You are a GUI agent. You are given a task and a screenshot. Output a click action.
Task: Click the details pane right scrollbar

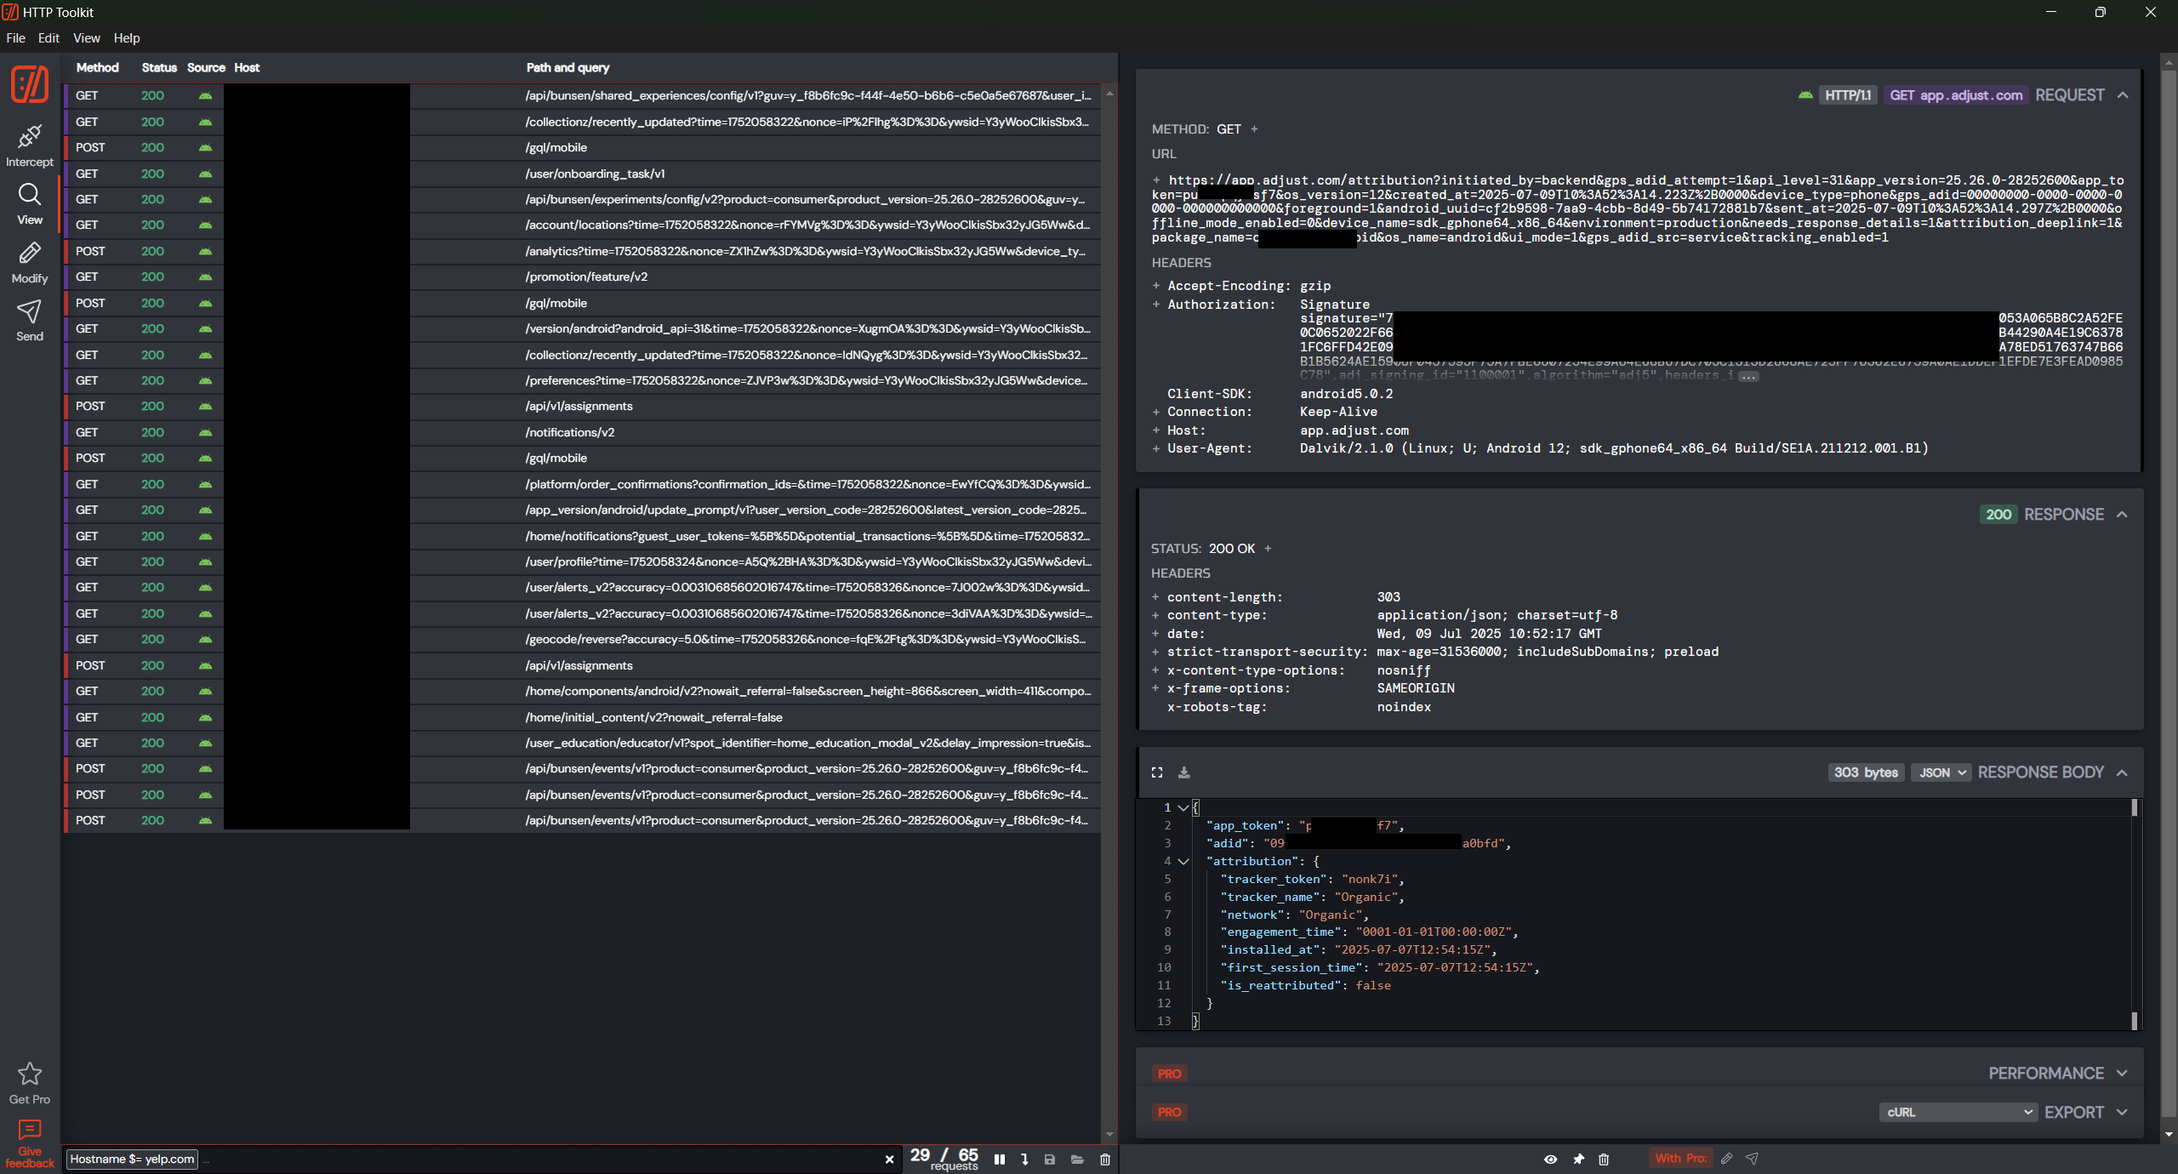click(2169, 596)
